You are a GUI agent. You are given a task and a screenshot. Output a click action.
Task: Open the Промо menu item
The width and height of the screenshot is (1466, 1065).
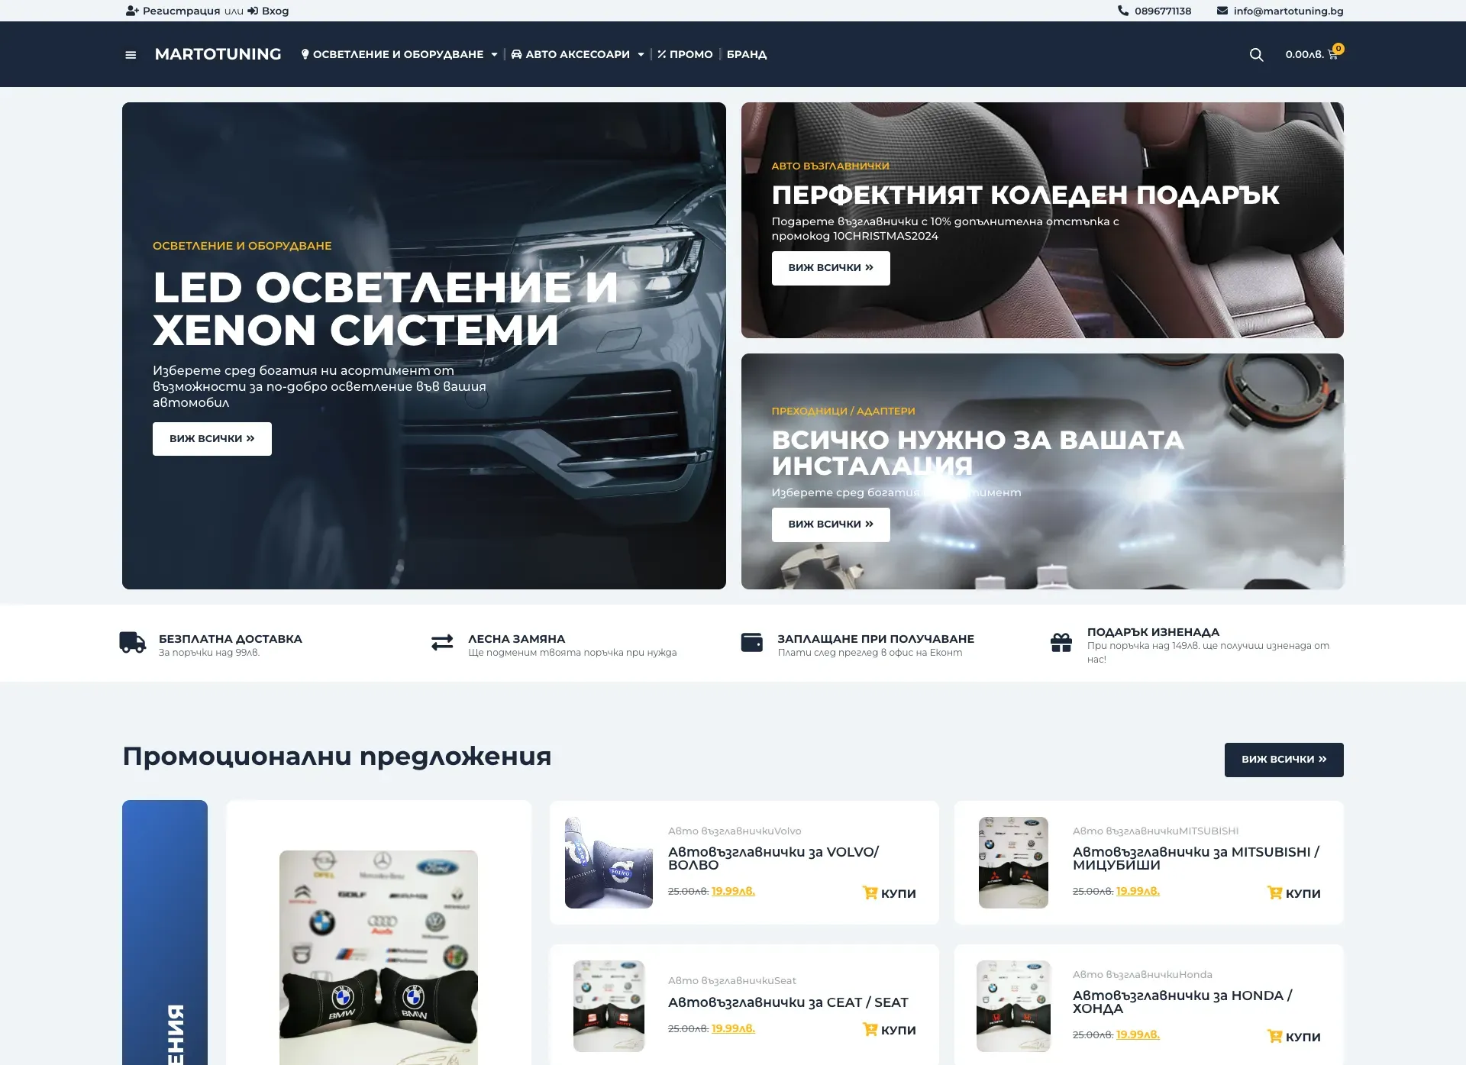(x=685, y=54)
